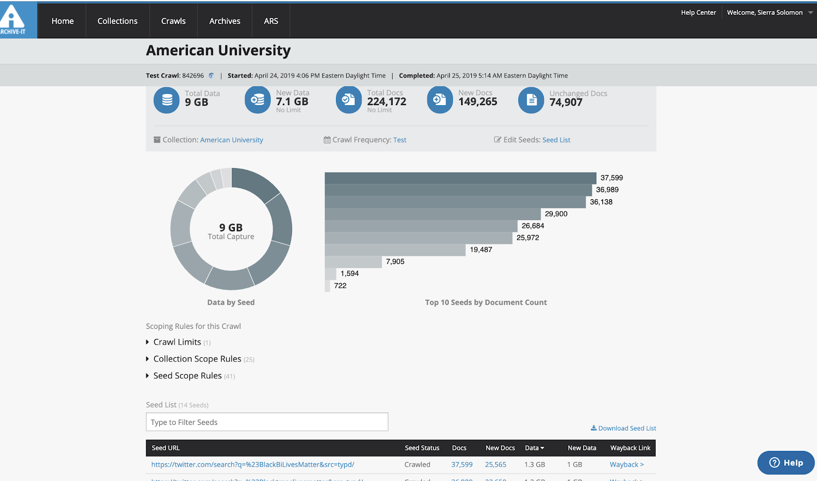Click the 26,684 bar value label

coord(533,226)
